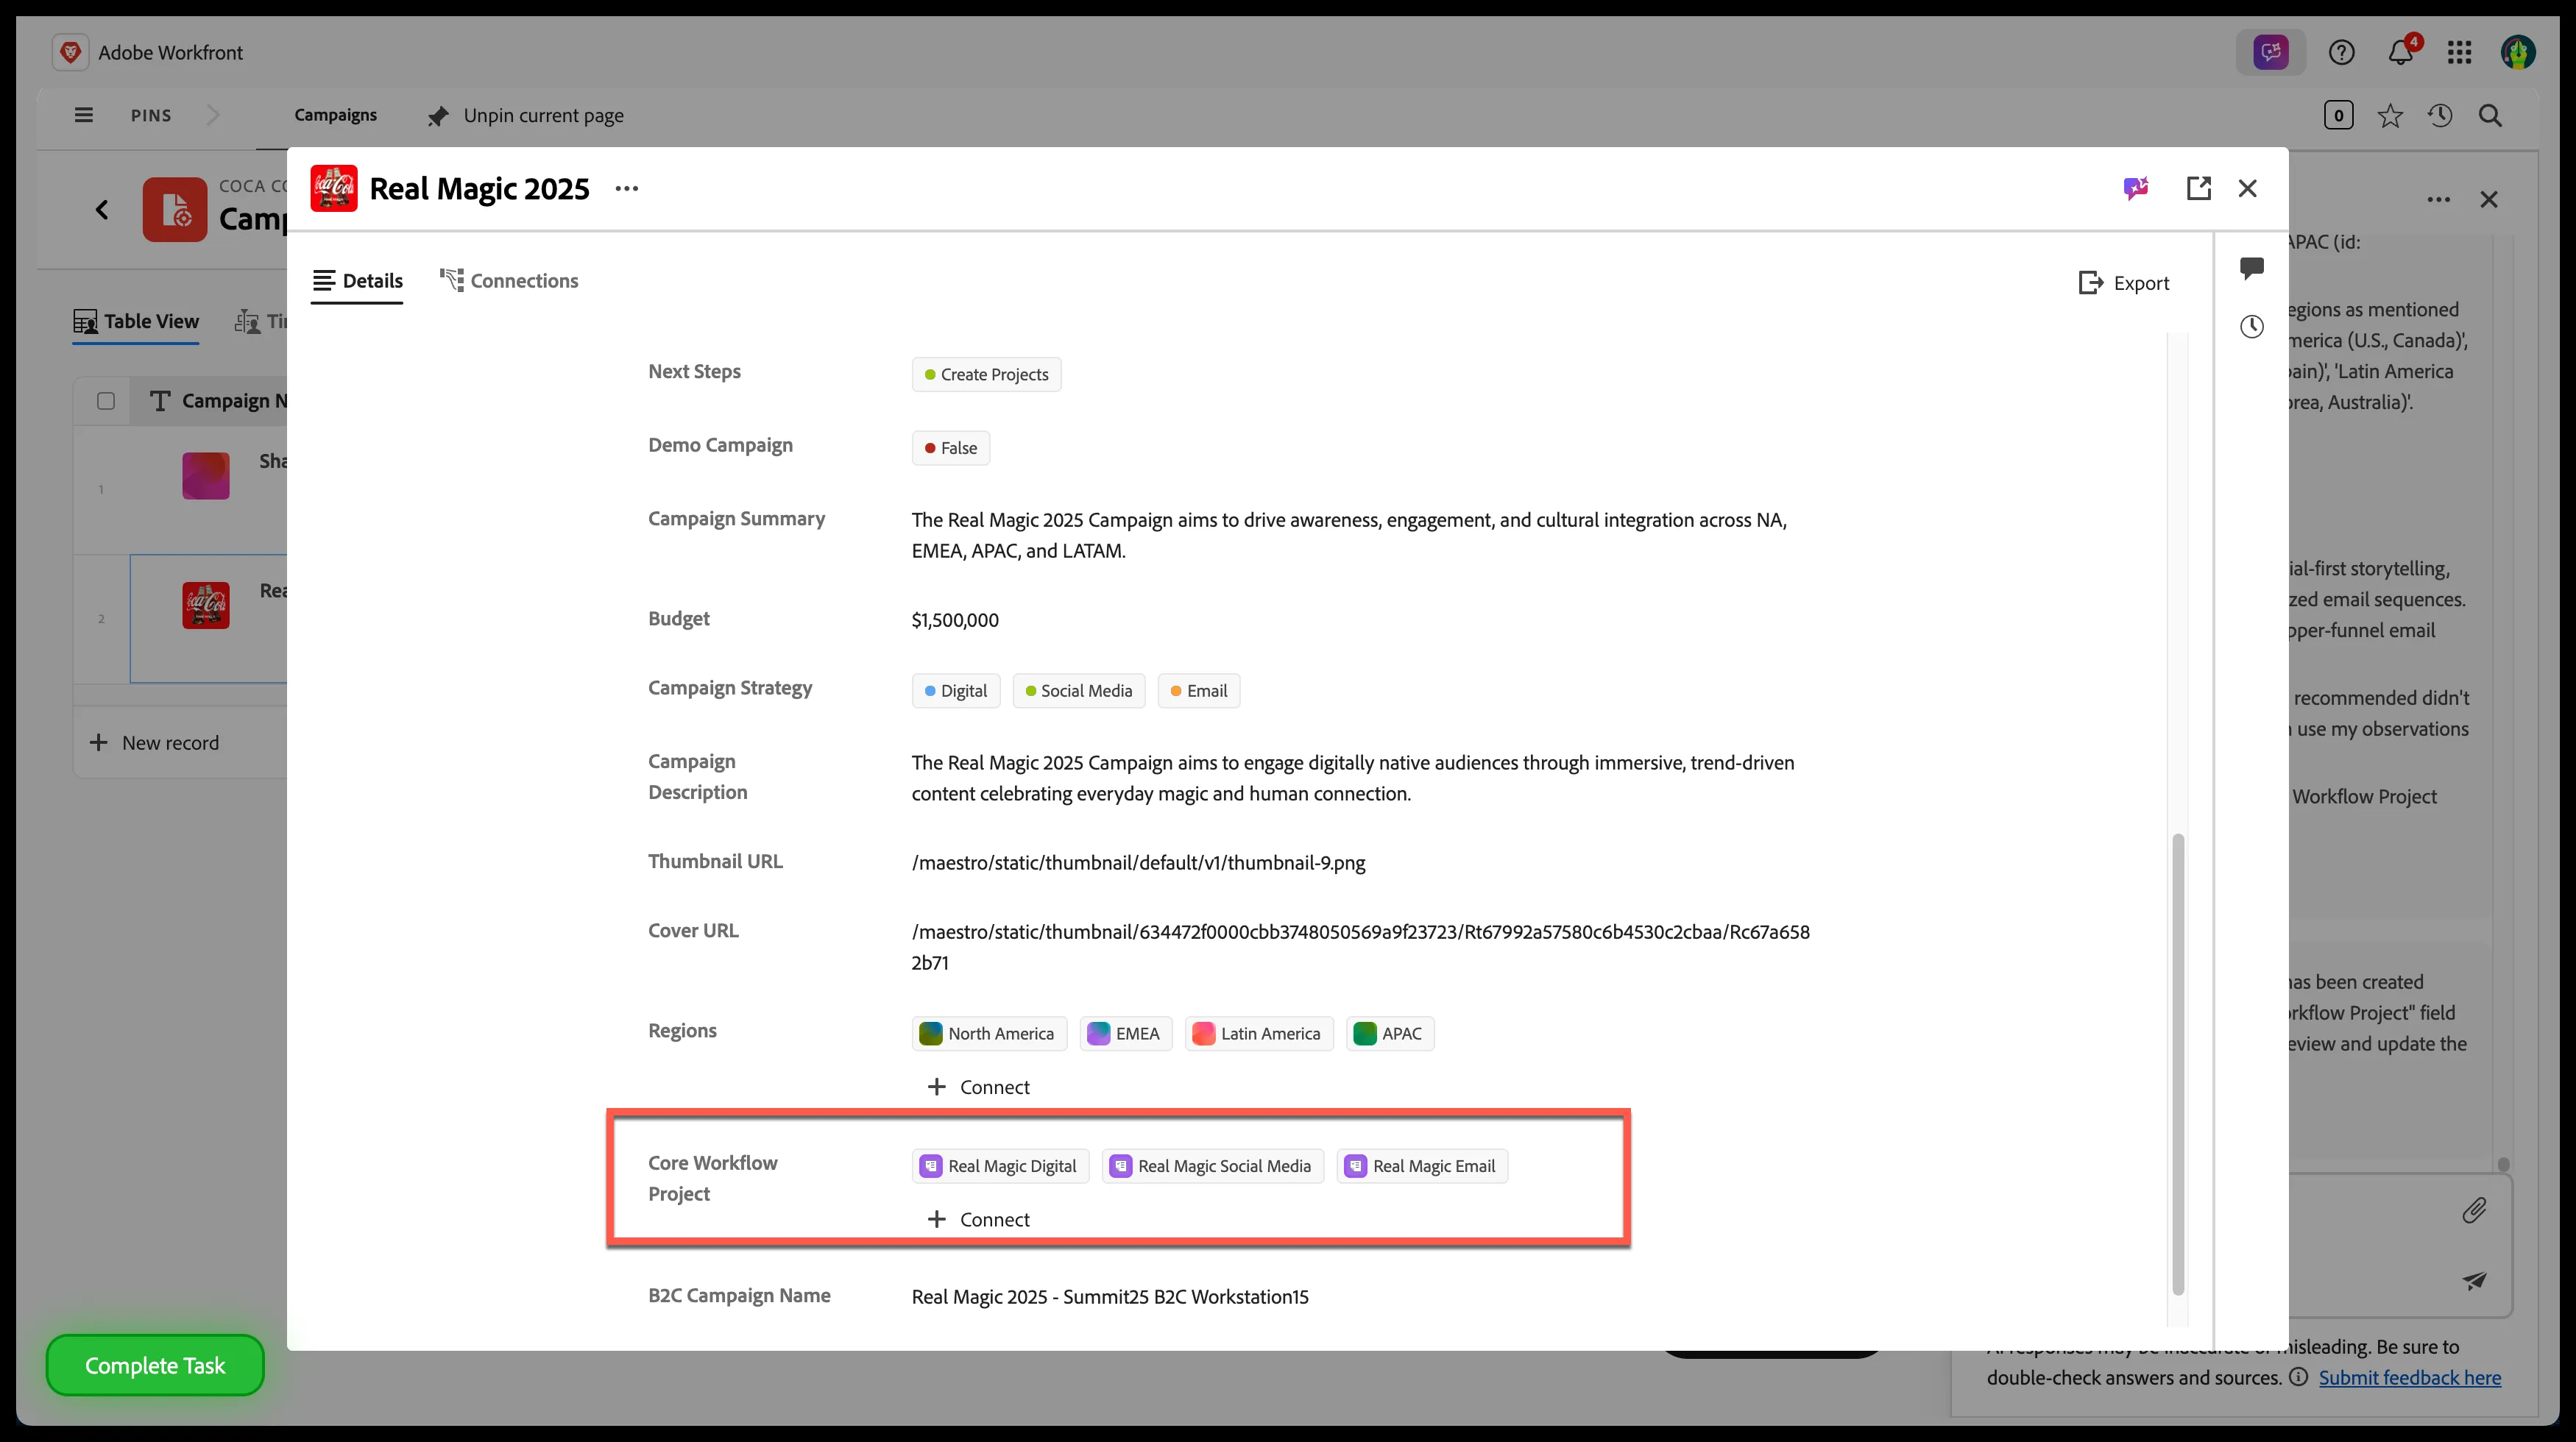Screen dimensions: 2576x1442
Task: Toggle the select-all checkbox in table header
Action: tap(106, 401)
